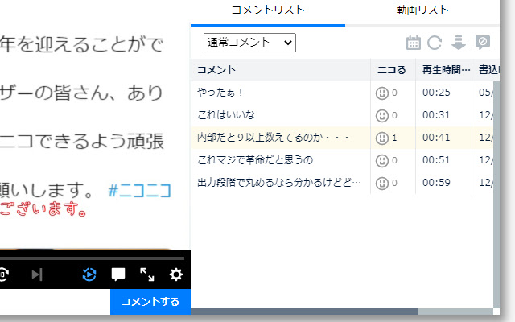515x322 pixels.
Task: Sort by the 書込 column header
Action: click(x=486, y=70)
